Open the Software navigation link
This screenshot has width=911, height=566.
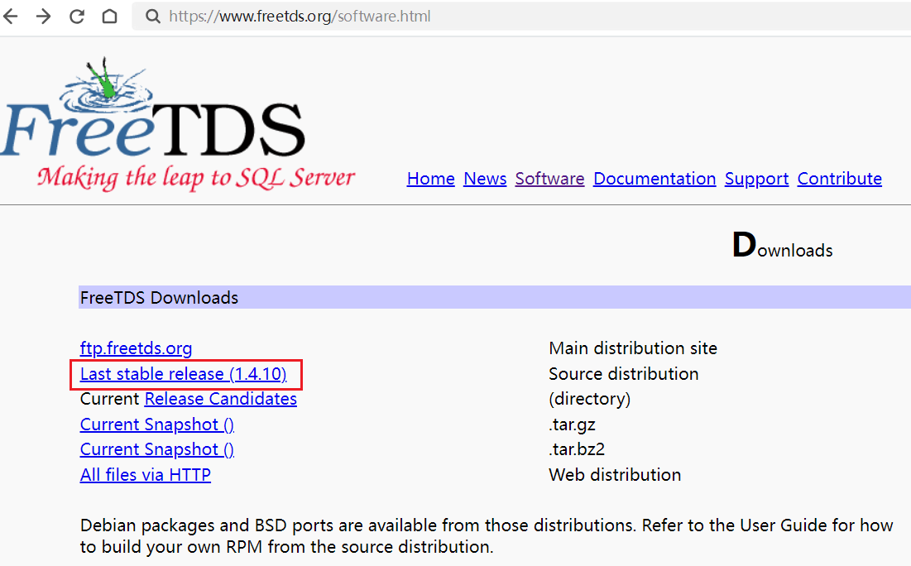click(549, 179)
